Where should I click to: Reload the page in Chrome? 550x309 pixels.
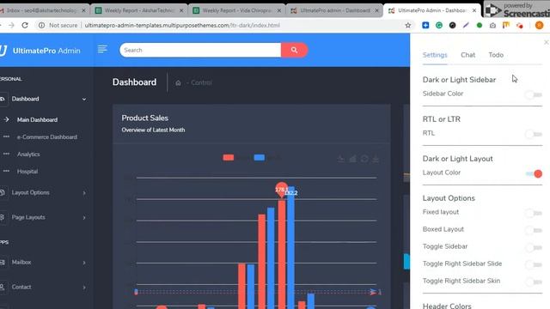[25, 25]
